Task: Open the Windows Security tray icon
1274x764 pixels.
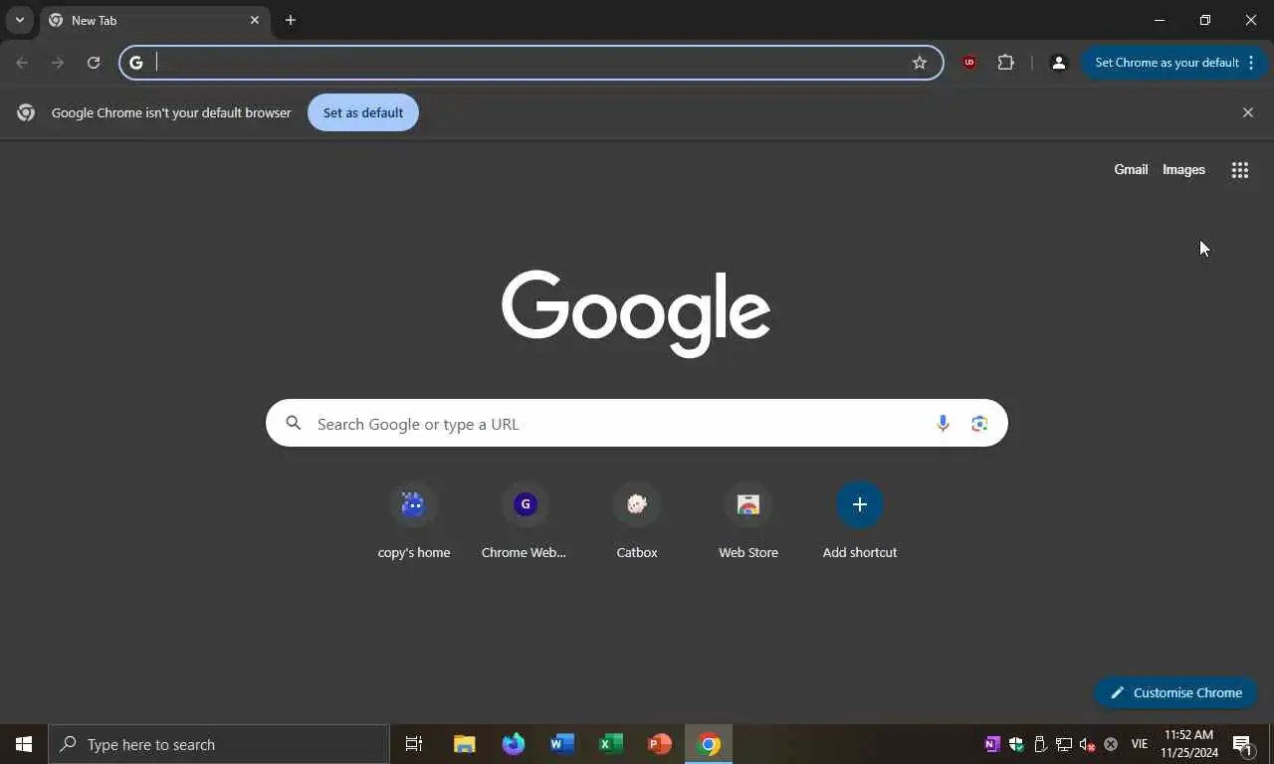Action: point(1016,744)
